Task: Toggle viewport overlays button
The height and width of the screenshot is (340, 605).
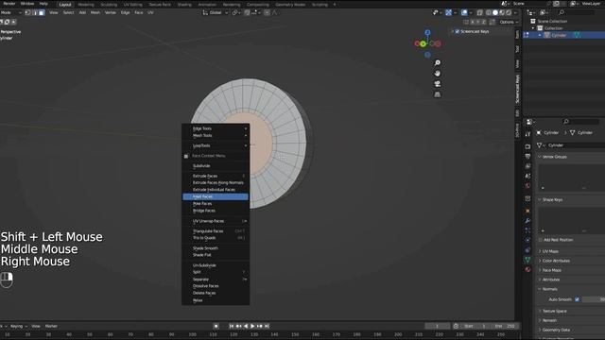Action: click(464, 12)
